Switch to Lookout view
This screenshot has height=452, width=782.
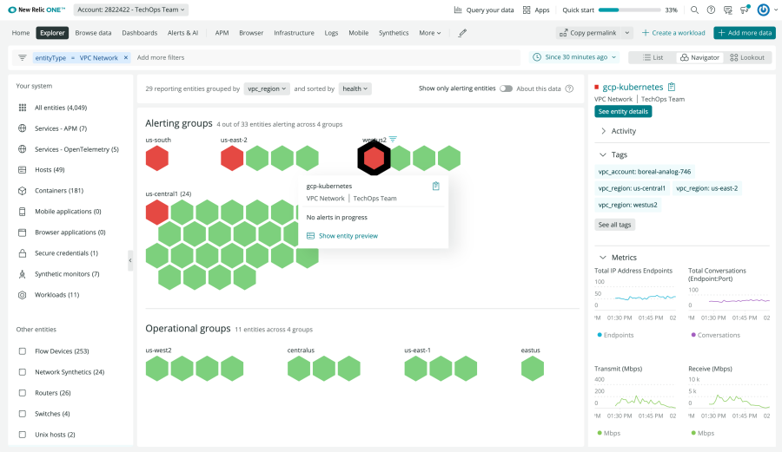[747, 57]
